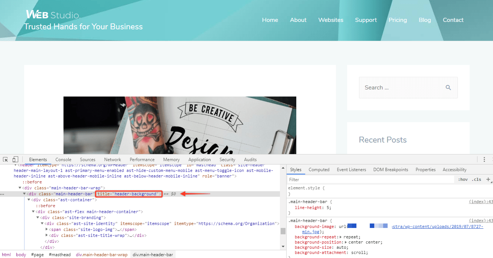This screenshot has height=258, width=493.
Task: Collapse the site-branding div node
Action: (38, 218)
